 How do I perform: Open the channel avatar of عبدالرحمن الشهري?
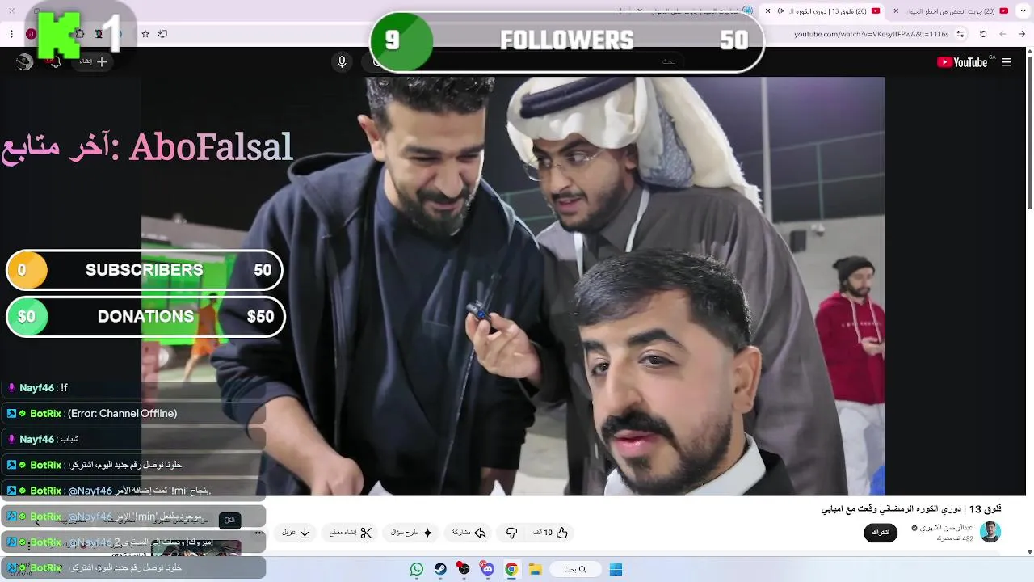(x=990, y=532)
